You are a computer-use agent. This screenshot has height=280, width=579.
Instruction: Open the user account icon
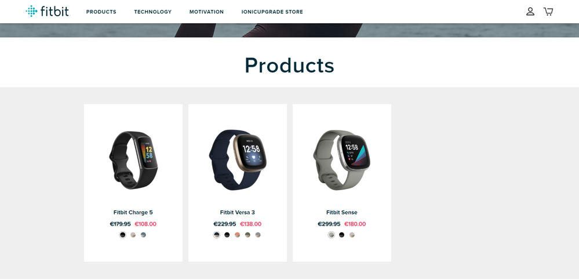click(530, 12)
